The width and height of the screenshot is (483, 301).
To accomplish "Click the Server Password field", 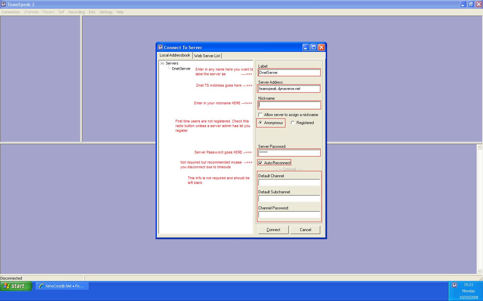I will click(289, 153).
